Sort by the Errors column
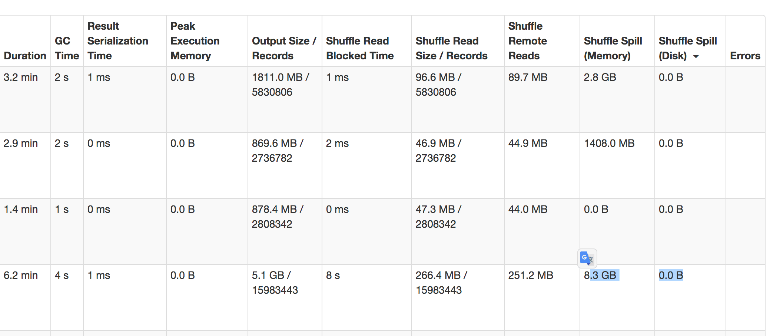Image resolution: width=770 pixels, height=336 pixels. pos(745,56)
